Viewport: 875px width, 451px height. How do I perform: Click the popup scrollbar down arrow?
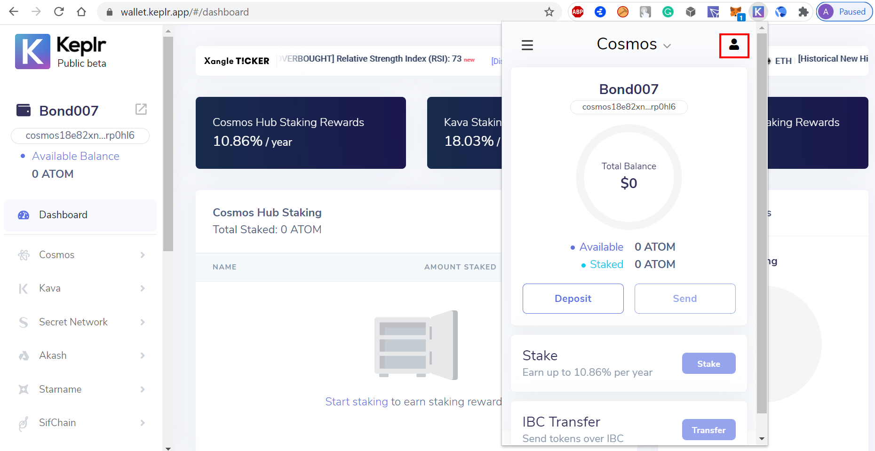point(762,439)
